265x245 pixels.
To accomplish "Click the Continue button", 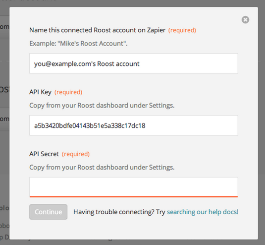I will [49, 212].
